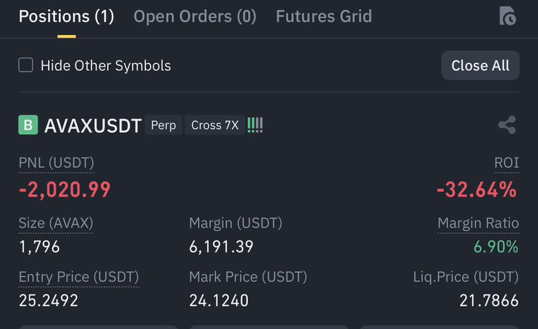The height and width of the screenshot is (329, 538).
Task: Tap the ADL indicator bars
Action: point(255,125)
